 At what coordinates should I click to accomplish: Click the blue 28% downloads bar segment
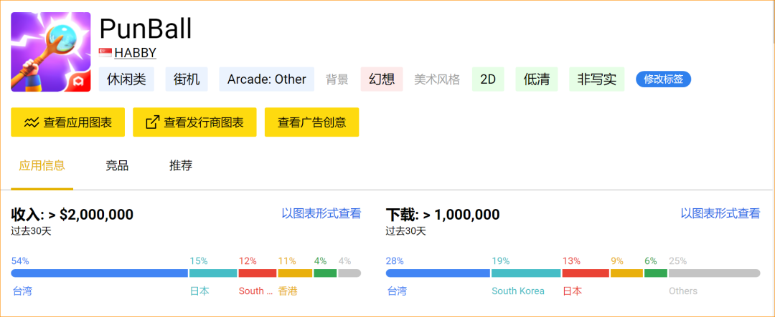pyautogui.click(x=438, y=273)
